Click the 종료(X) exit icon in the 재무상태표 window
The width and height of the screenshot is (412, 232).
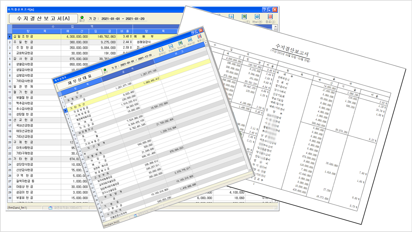tap(199, 37)
